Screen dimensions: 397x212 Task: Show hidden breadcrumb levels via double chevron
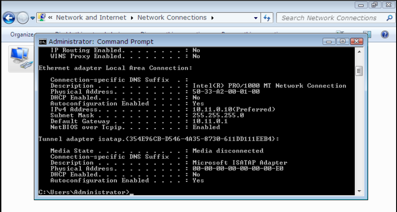[51, 18]
